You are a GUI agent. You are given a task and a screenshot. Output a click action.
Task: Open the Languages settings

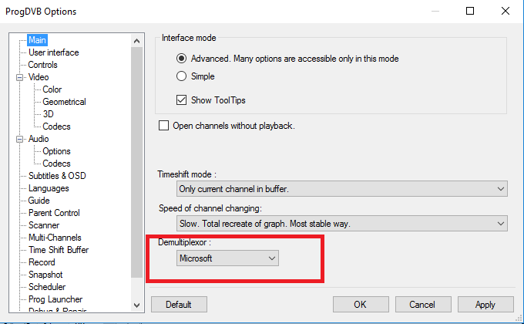[x=49, y=188]
